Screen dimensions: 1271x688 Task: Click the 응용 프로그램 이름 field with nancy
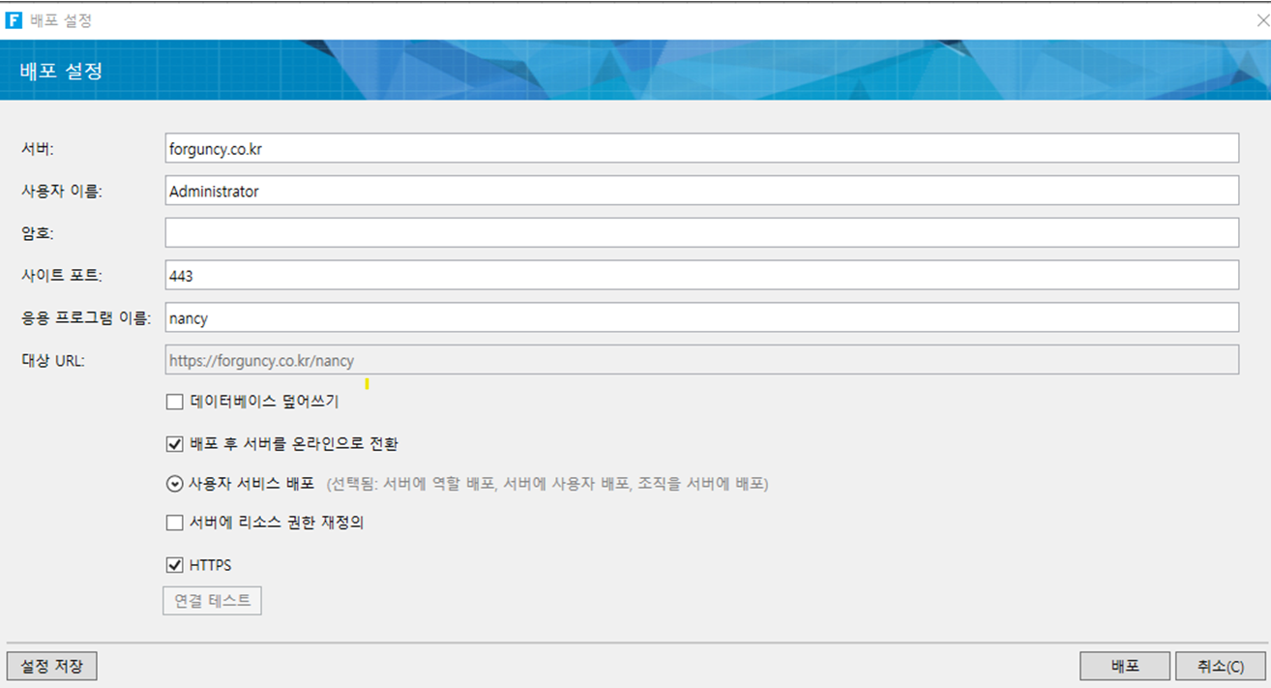point(701,317)
